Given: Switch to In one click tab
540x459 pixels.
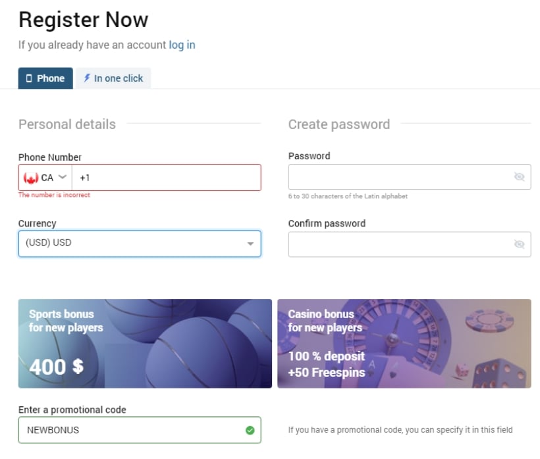Looking at the screenshot, I should pyautogui.click(x=114, y=78).
